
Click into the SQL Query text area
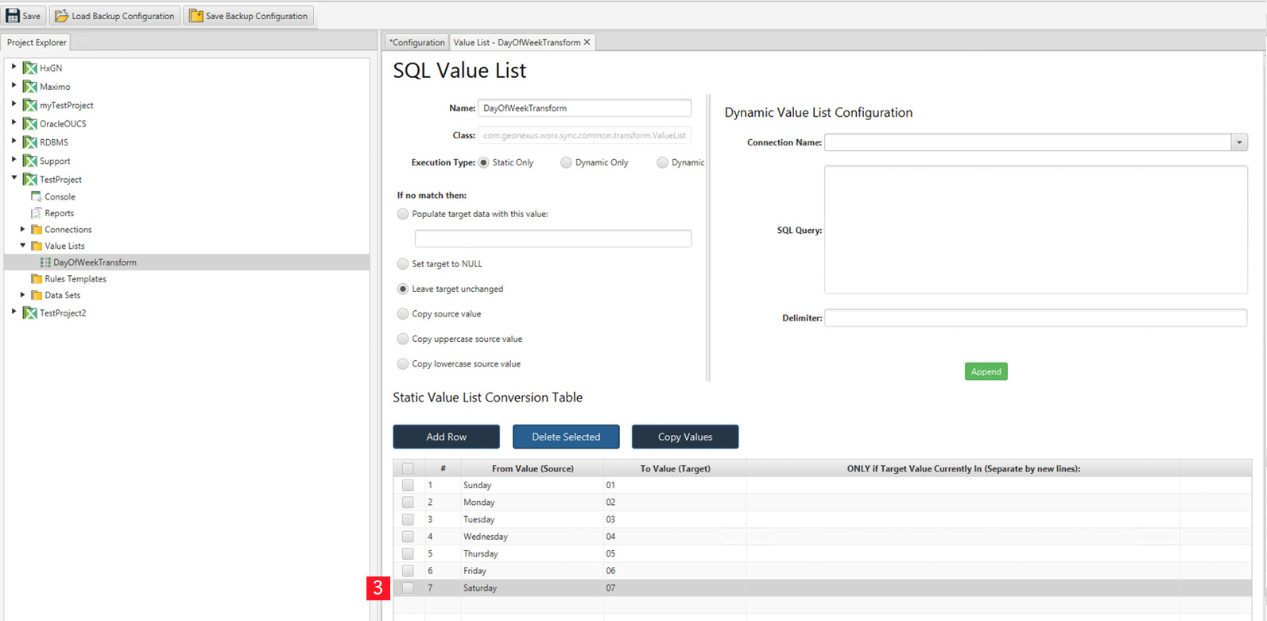click(x=1036, y=230)
